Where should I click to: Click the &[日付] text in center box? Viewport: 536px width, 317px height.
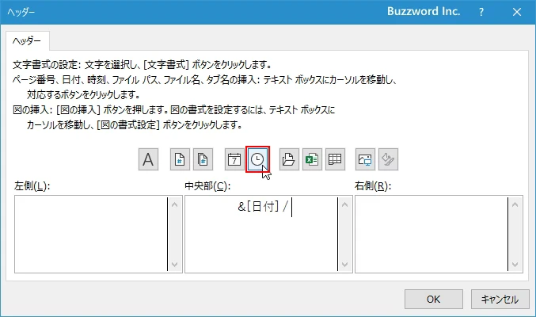pos(258,206)
